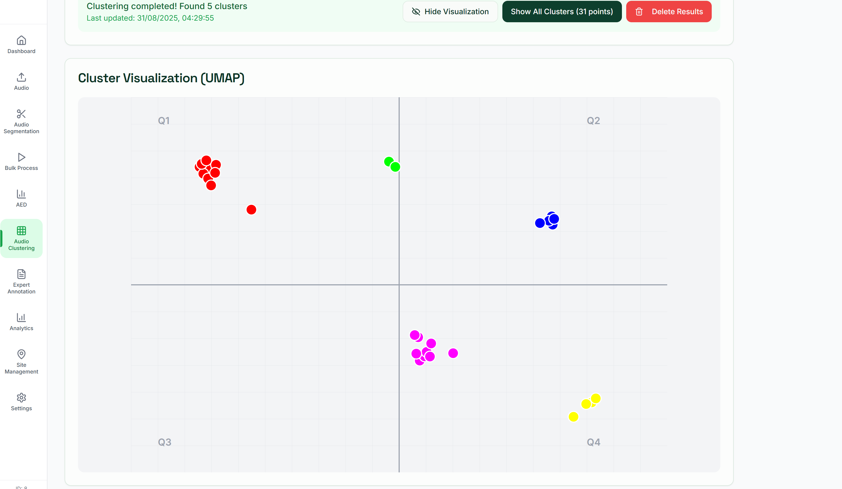The image size is (842, 489).
Task: Click Show All Clusters (31 points)
Action: pos(562,12)
